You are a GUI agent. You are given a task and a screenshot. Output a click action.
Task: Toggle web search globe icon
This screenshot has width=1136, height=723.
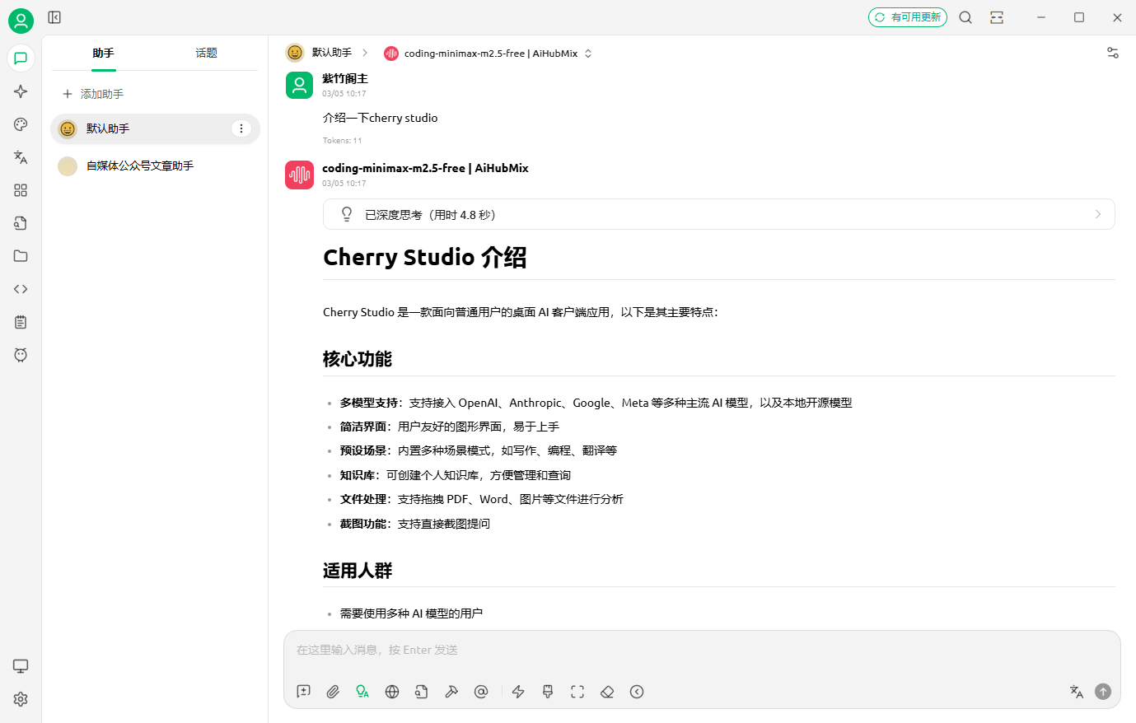[x=392, y=692]
